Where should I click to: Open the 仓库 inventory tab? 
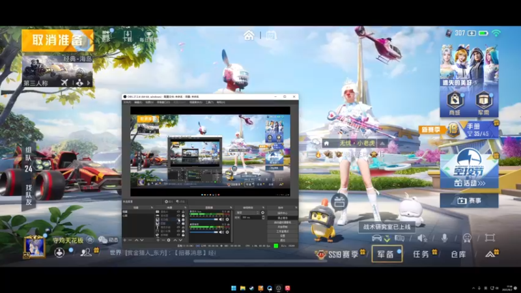[x=458, y=254]
